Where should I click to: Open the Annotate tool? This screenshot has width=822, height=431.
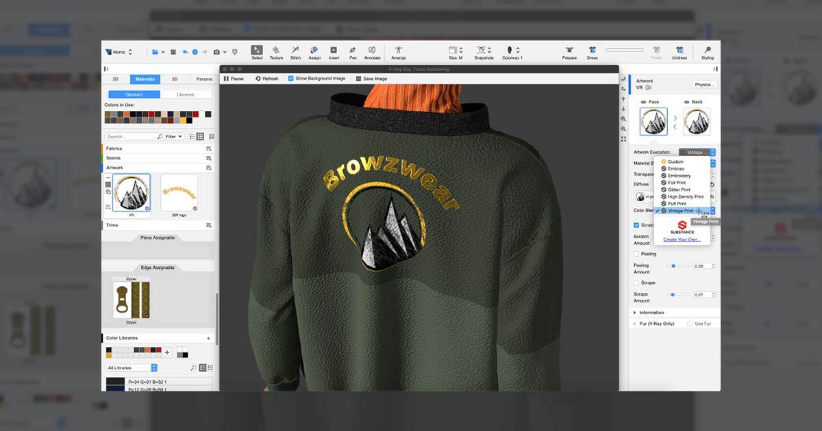[x=372, y=53]
